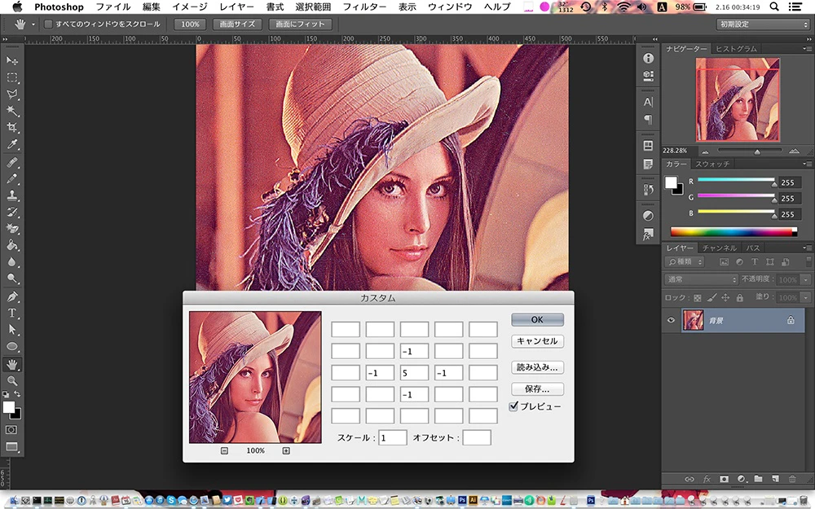
Task: Toggle the プレビュー checkbox
Action: (x=514, y=406)
